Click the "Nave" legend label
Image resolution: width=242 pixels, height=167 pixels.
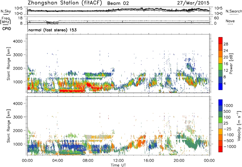(x=230, y=21)
